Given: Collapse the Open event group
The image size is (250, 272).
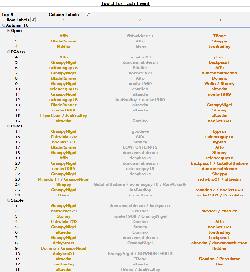Looking at the screenshot, I should coord(8,31).
